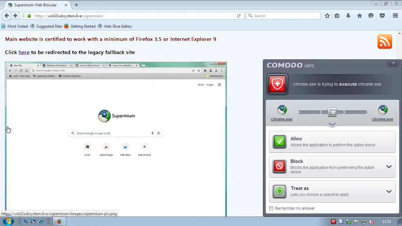Click the source chrome.exe application icon
402x226 pixels.
[282, 110]
